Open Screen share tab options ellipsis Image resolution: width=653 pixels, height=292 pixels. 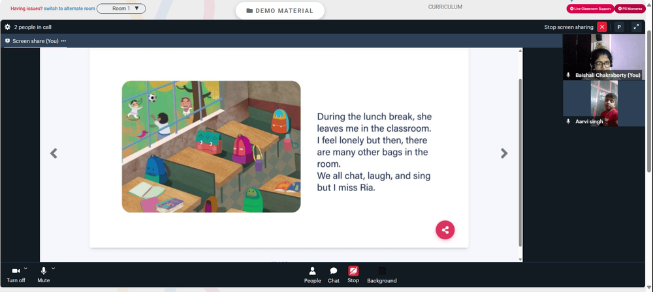63,41
